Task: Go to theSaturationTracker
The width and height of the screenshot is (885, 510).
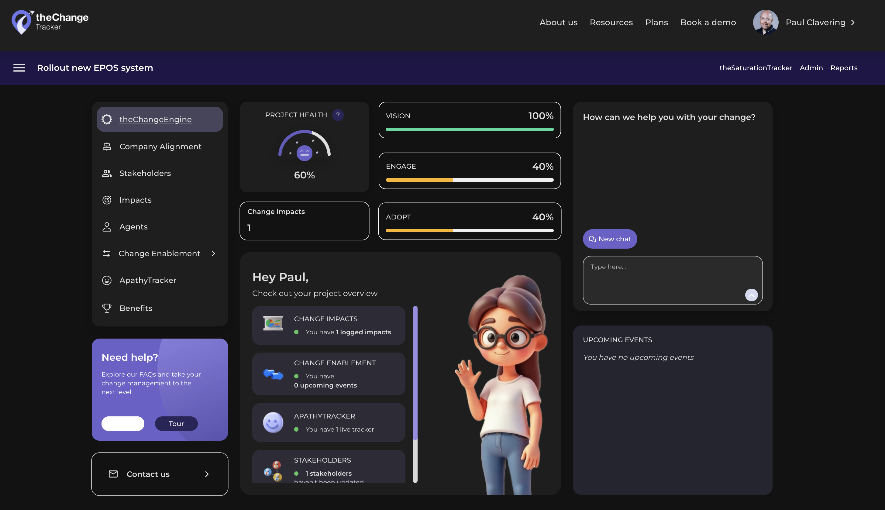Action: 756,67
